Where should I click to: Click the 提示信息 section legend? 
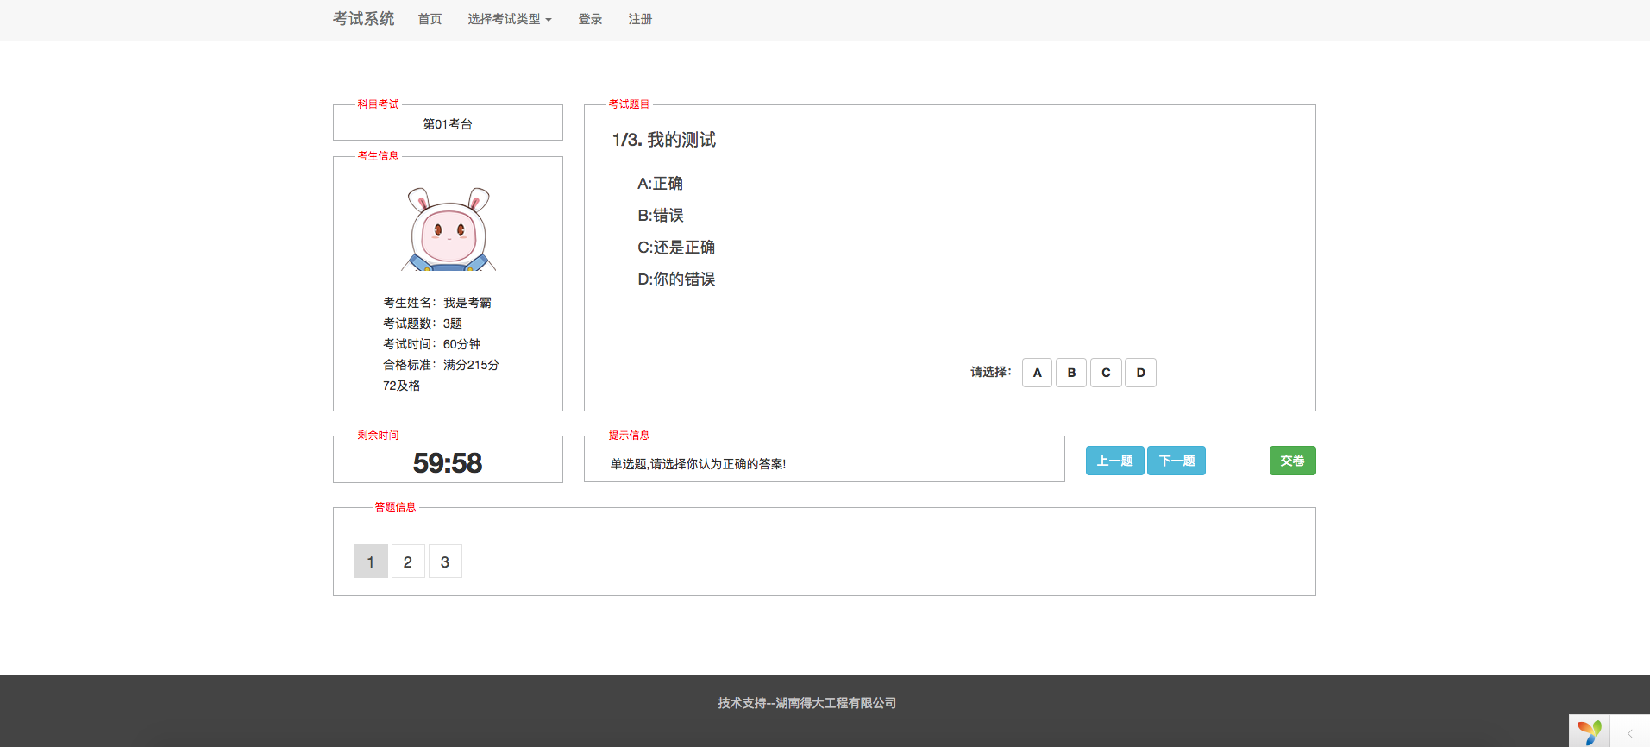629,436
